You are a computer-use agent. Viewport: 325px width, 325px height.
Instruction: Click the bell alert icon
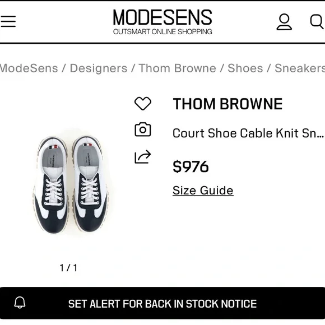(x=20, y=302)
